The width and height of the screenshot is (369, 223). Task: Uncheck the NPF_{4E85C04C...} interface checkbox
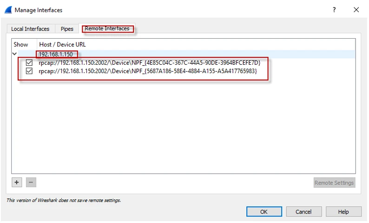(x=29, y=62)
